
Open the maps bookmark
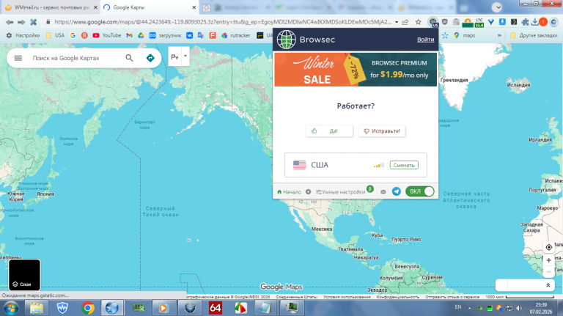464,35
